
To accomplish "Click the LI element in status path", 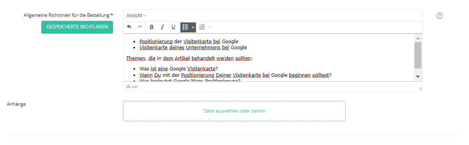I will click(136, 87).
